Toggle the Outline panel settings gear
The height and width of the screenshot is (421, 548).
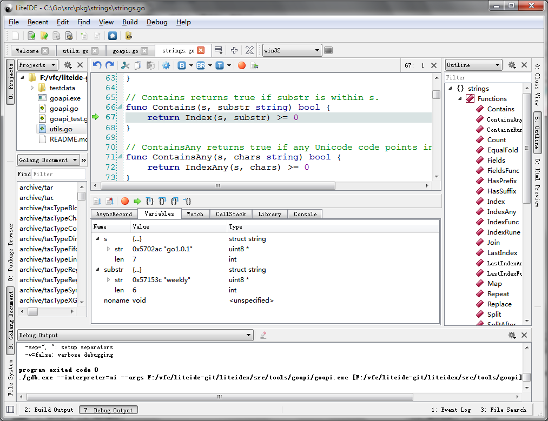point(512,65)
